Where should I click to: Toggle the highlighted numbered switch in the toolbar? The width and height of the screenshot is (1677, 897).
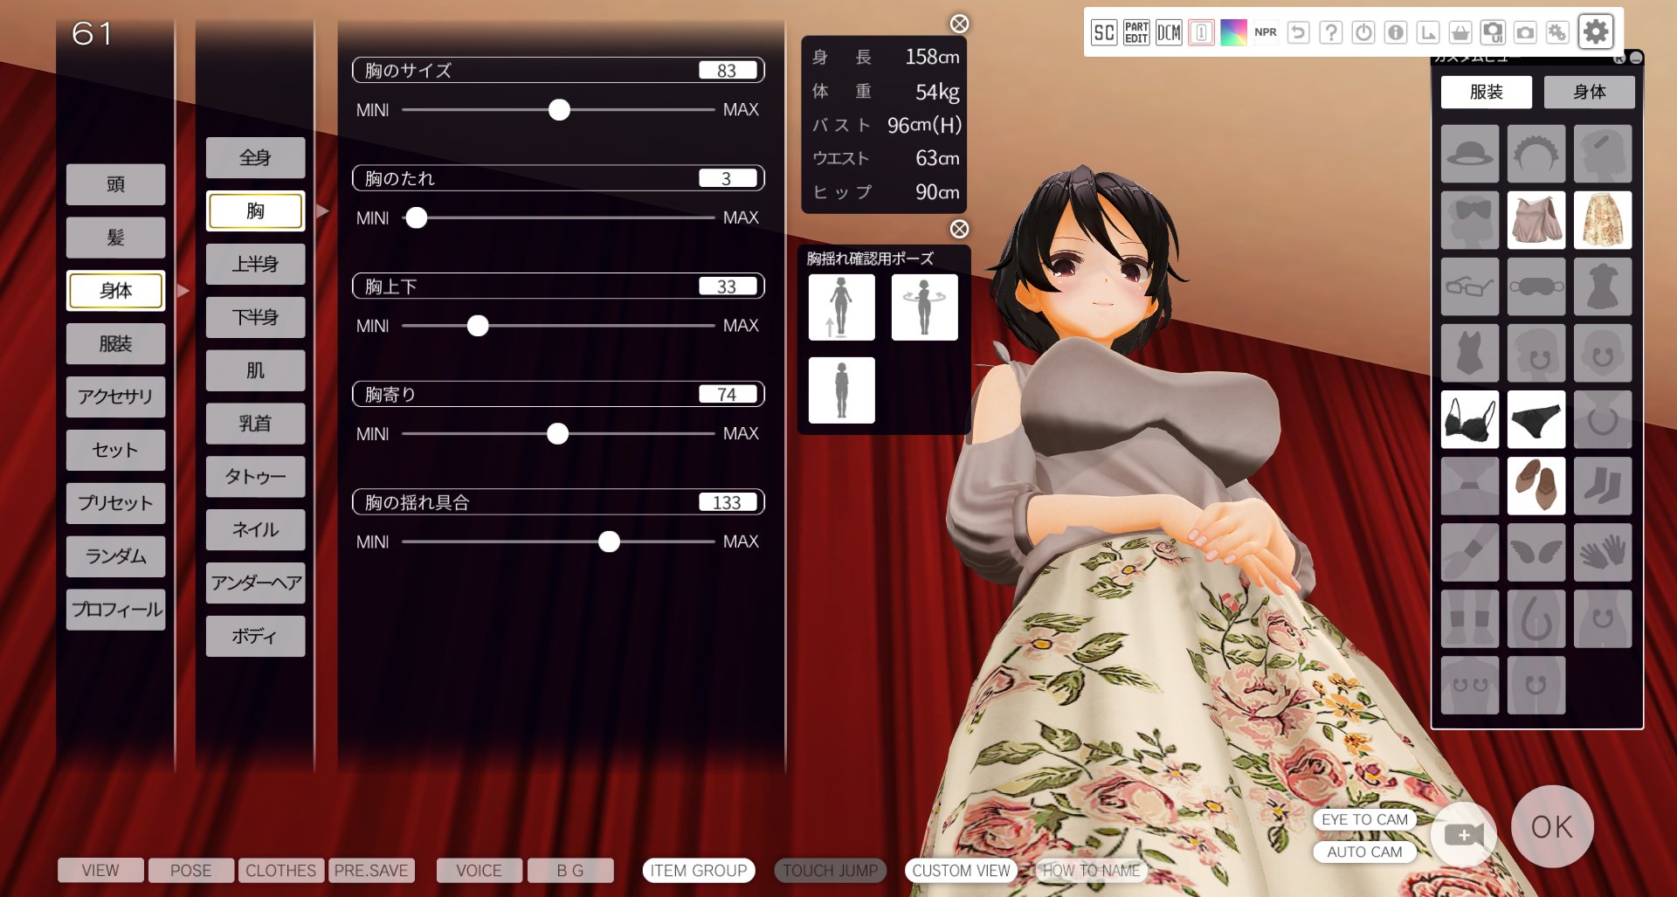[x=1201, y=32]
